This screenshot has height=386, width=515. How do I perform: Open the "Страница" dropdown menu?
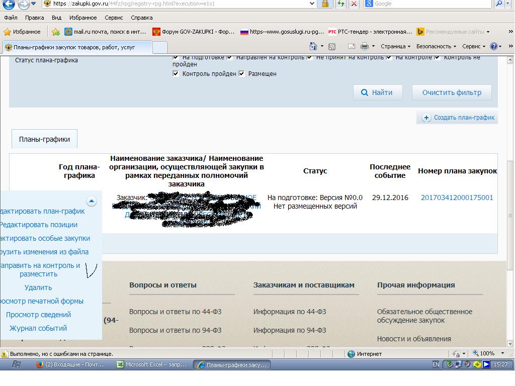point(395,46)
